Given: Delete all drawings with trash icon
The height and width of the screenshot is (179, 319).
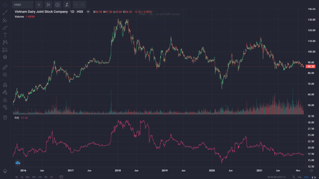Looking at the screenshot, I should tap(5, 117).
